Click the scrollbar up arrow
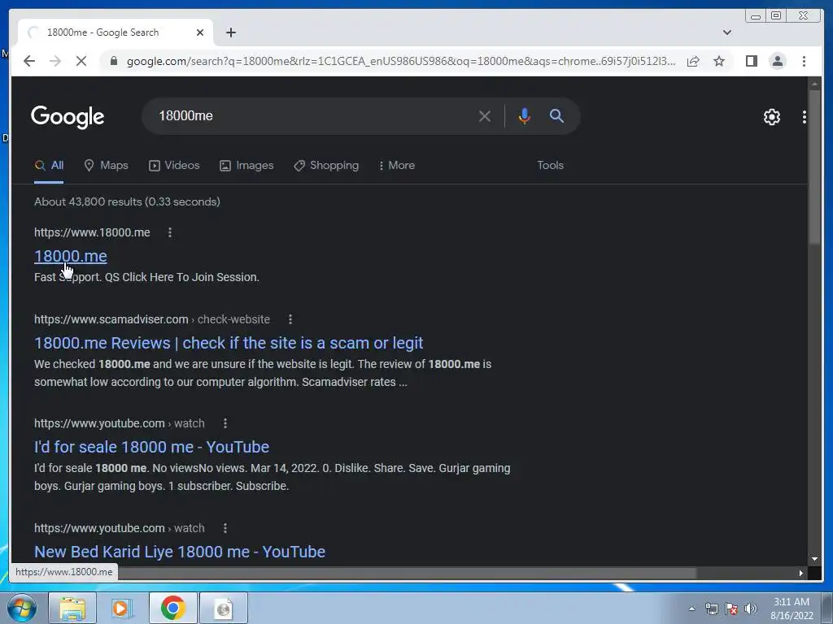This screenshot has width=833, height=624. point(813,84)
